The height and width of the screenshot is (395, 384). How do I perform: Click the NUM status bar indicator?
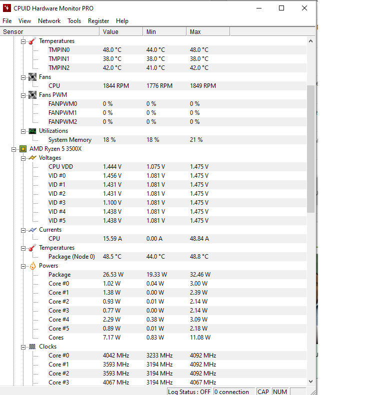coord(280,392)
